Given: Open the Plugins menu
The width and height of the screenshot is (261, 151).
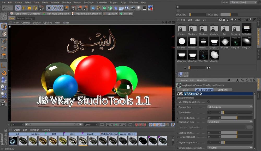Looking at the screenshot, I should [114, 2].
